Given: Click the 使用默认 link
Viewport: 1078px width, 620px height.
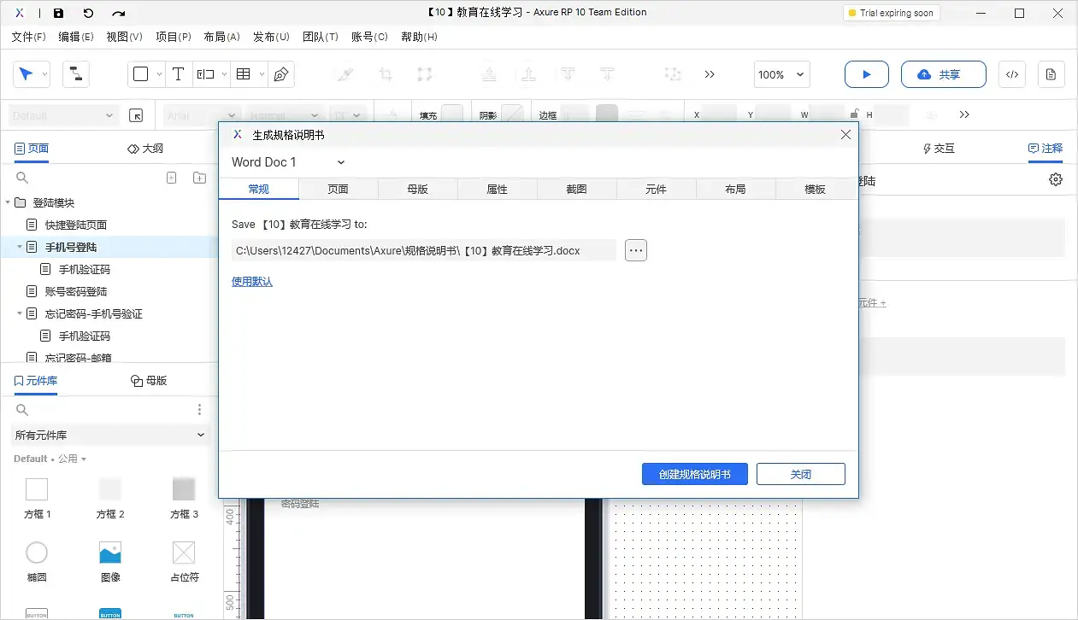Looking at the screenshot, I should (x=251, y=281).
